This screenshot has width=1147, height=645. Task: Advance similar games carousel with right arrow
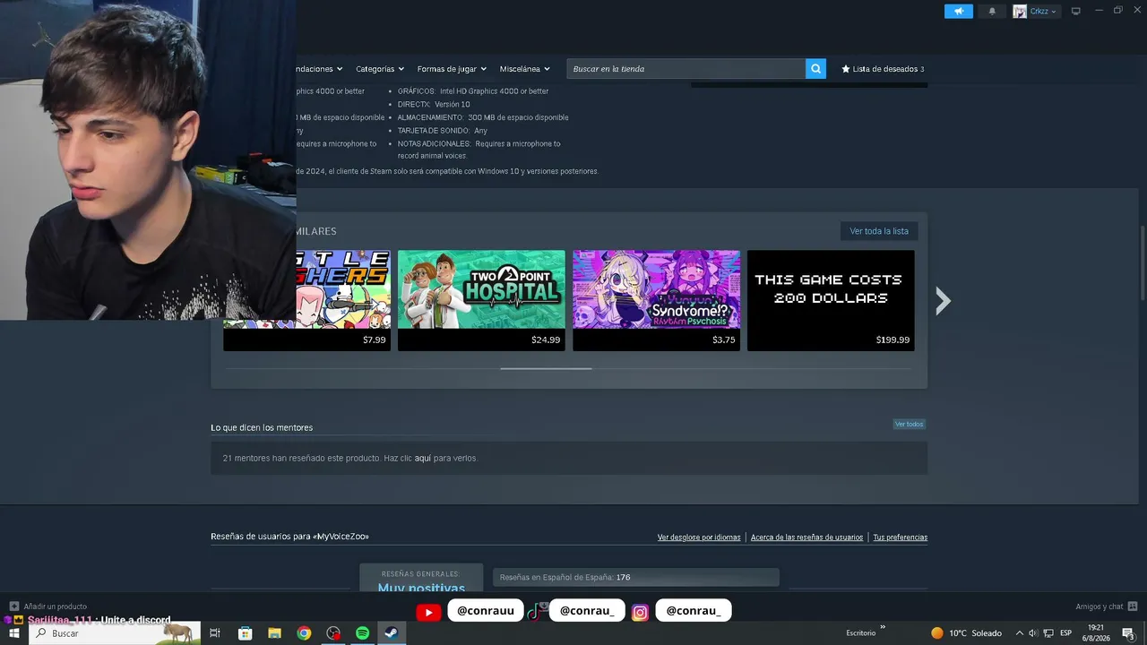[942, 301]
